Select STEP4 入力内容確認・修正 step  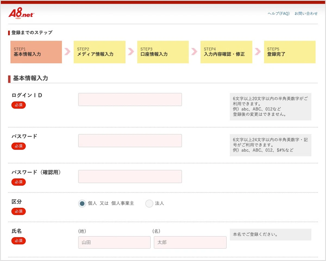226,52
